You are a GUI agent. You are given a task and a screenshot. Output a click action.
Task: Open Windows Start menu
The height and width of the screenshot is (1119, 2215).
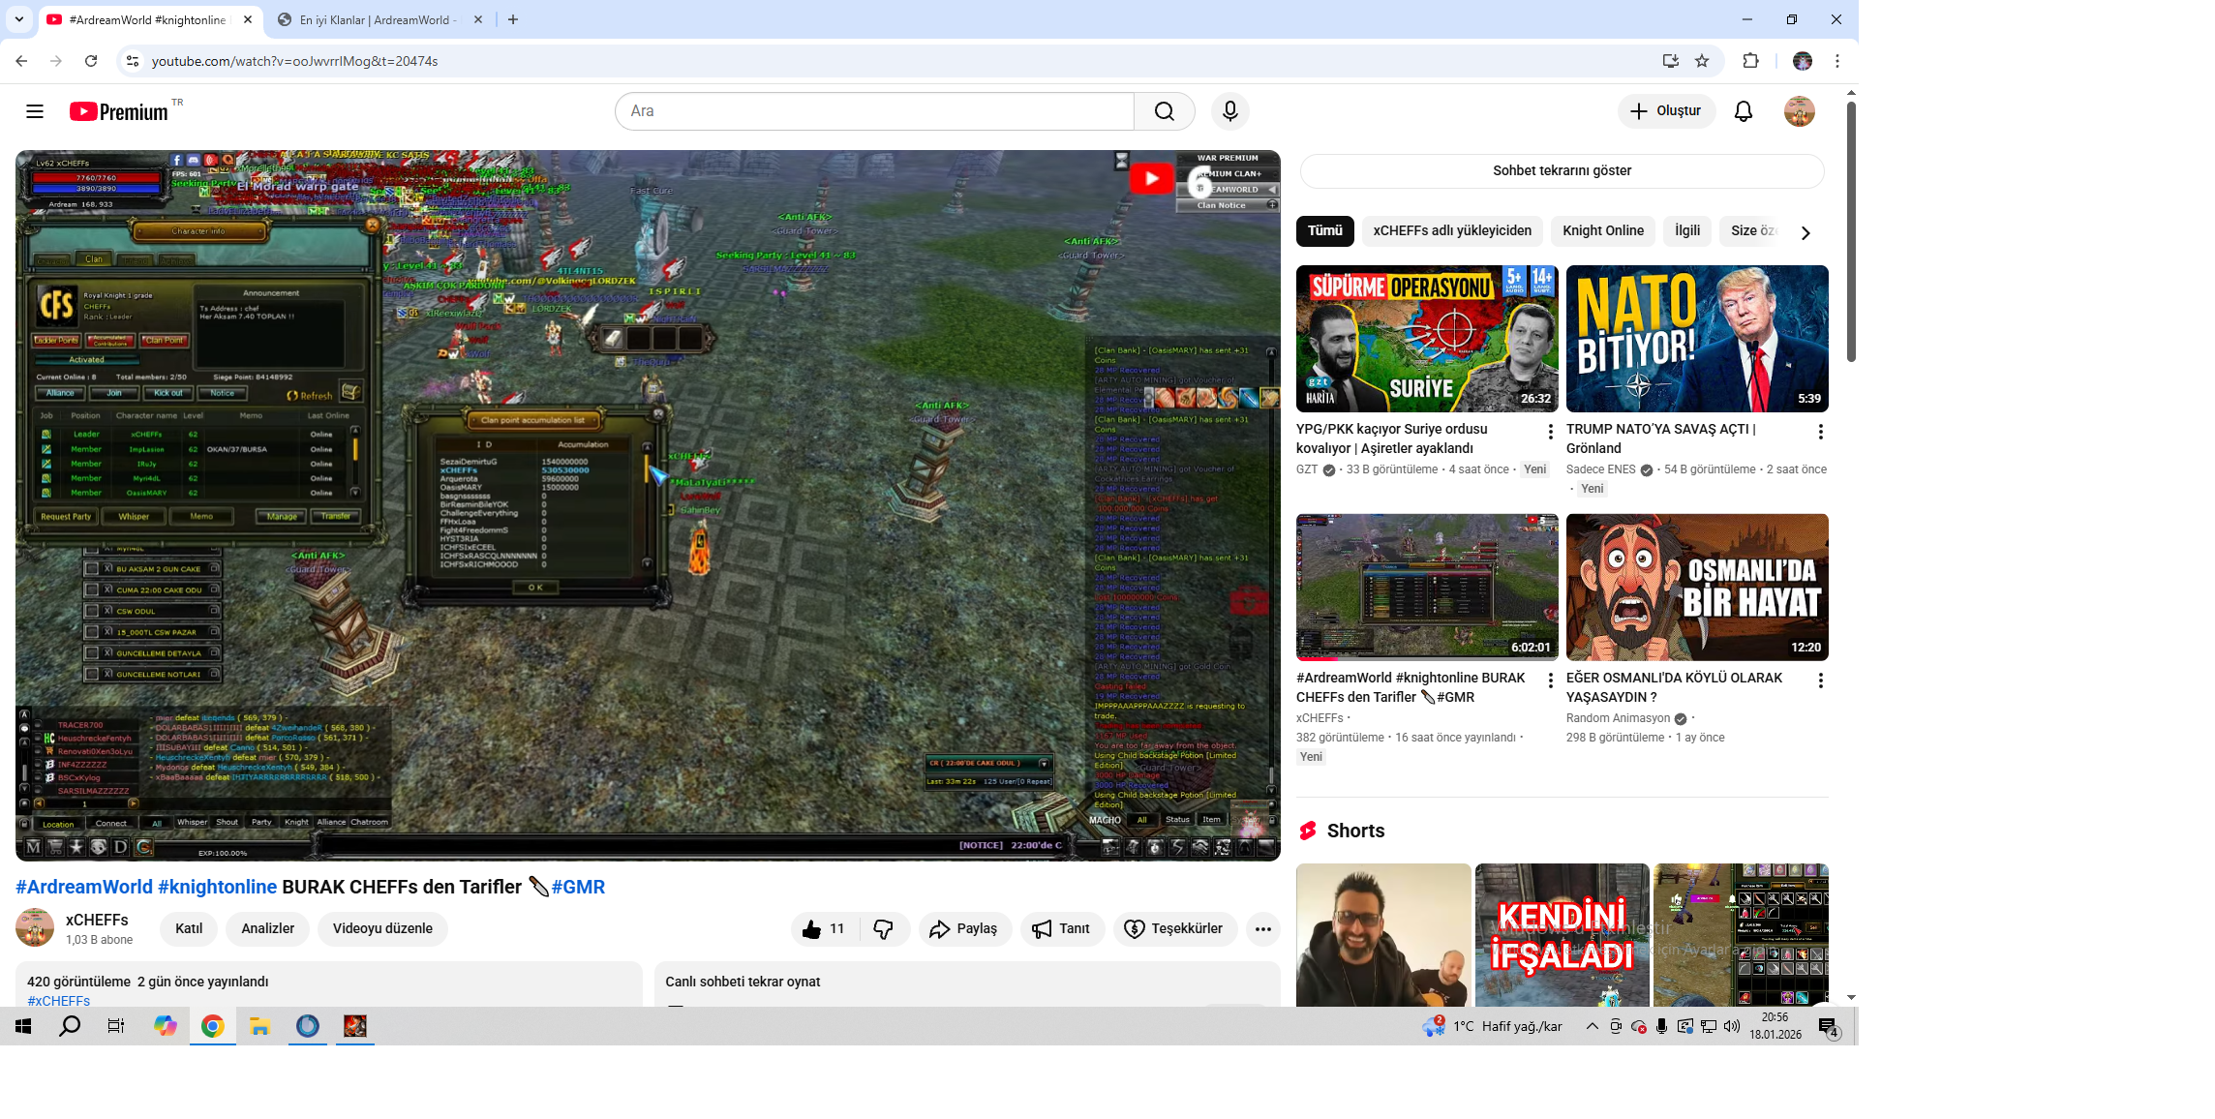(x=23, y=1026)
